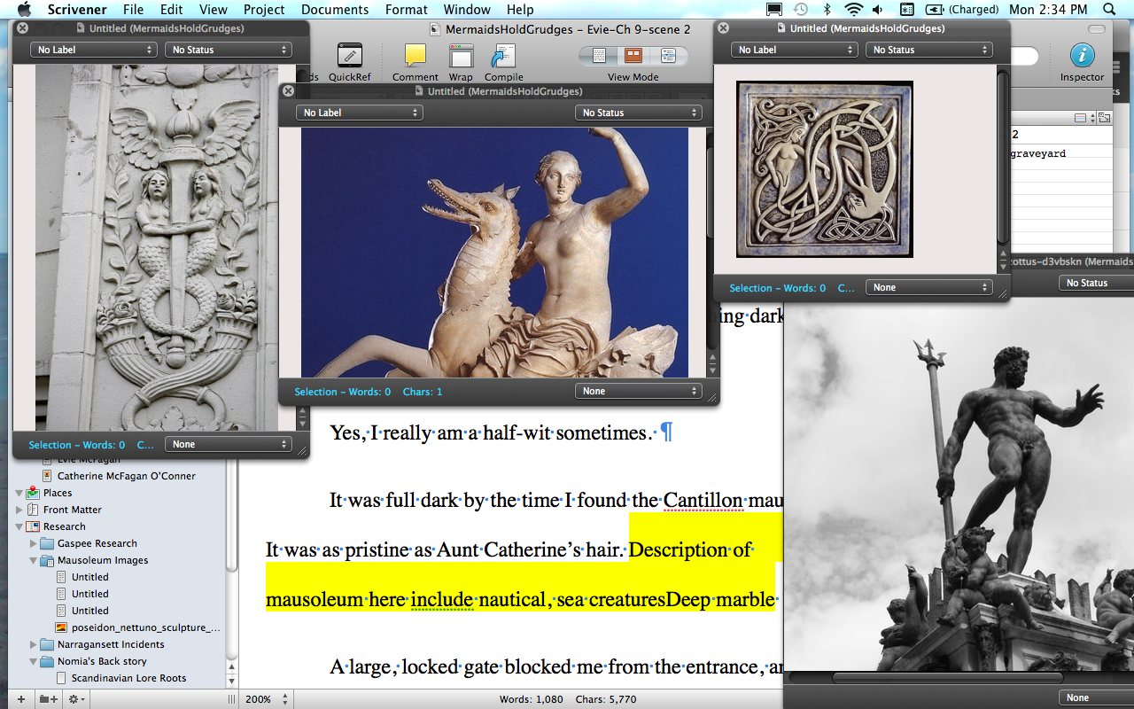Screen dimensions: 1134x709
Task: Collapse the Research folder
Action: click(19, 526)
